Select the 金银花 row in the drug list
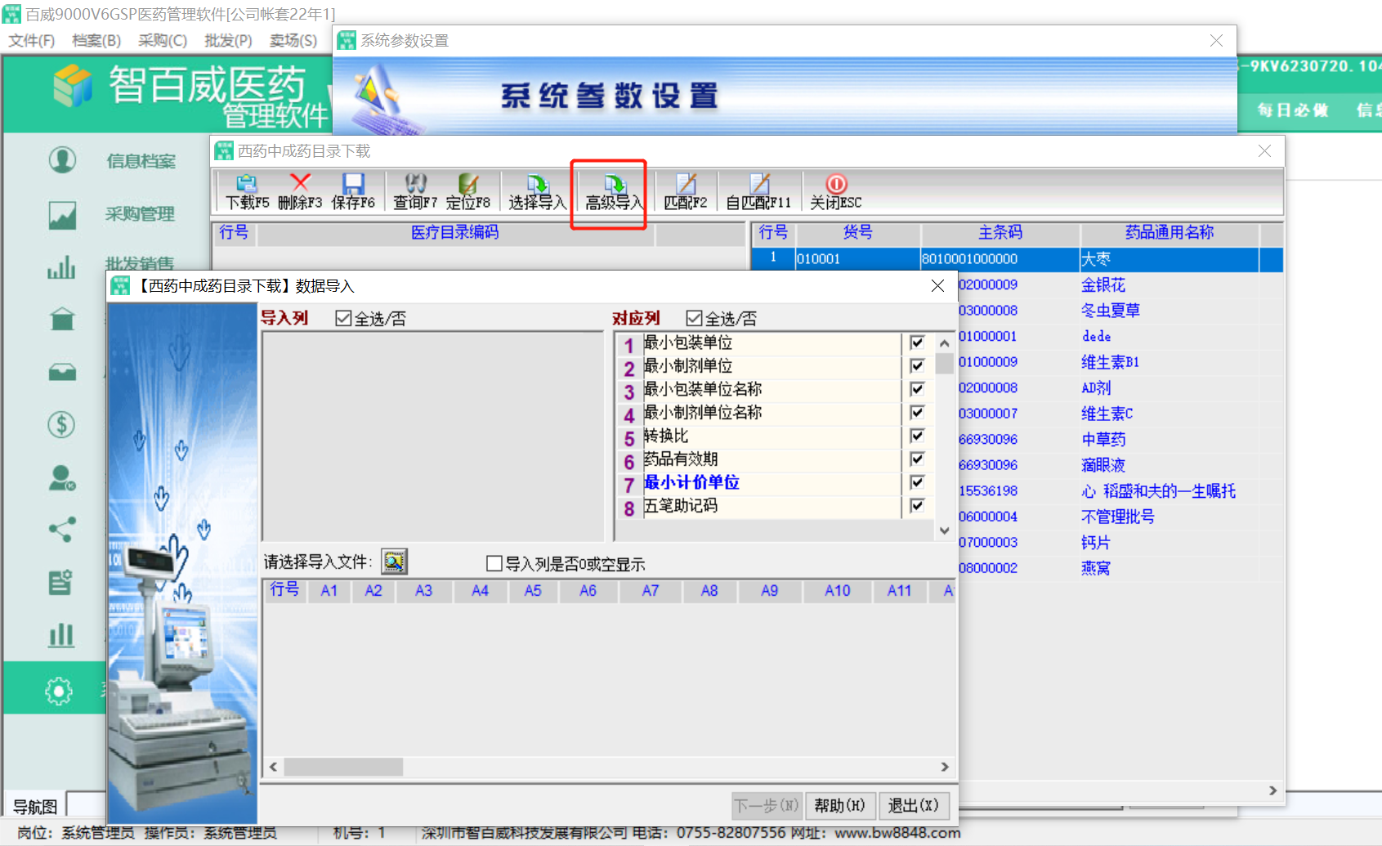The image size is (1382, 846). point(1103,284)
